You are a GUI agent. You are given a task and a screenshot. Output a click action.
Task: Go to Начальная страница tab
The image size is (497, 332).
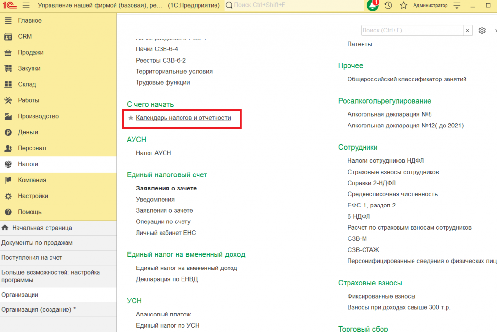point(58,228)
